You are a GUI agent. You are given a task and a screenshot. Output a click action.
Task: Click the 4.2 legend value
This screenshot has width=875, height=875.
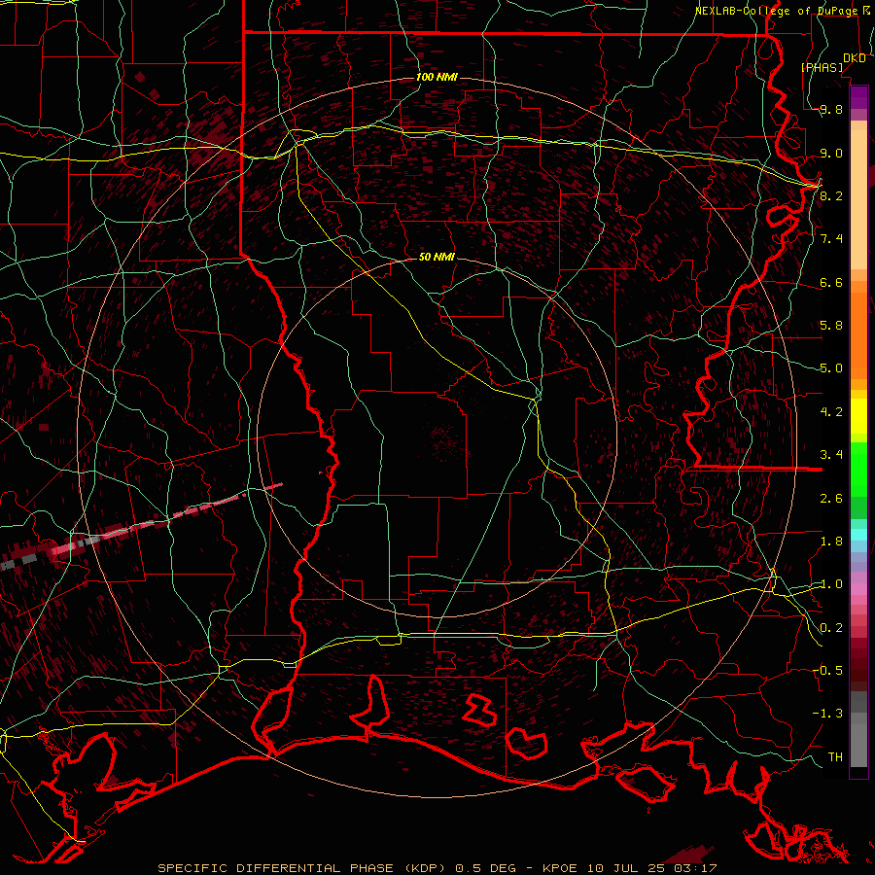click(x=831, y=412)
